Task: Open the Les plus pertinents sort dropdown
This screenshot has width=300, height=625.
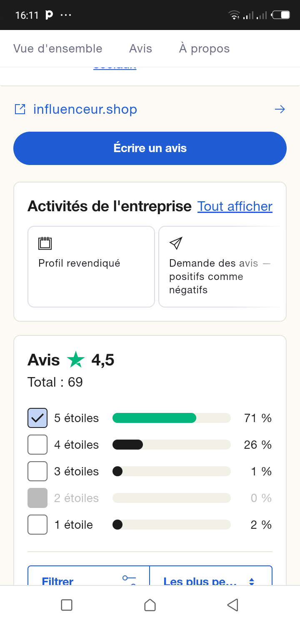Action: [210, 580]
